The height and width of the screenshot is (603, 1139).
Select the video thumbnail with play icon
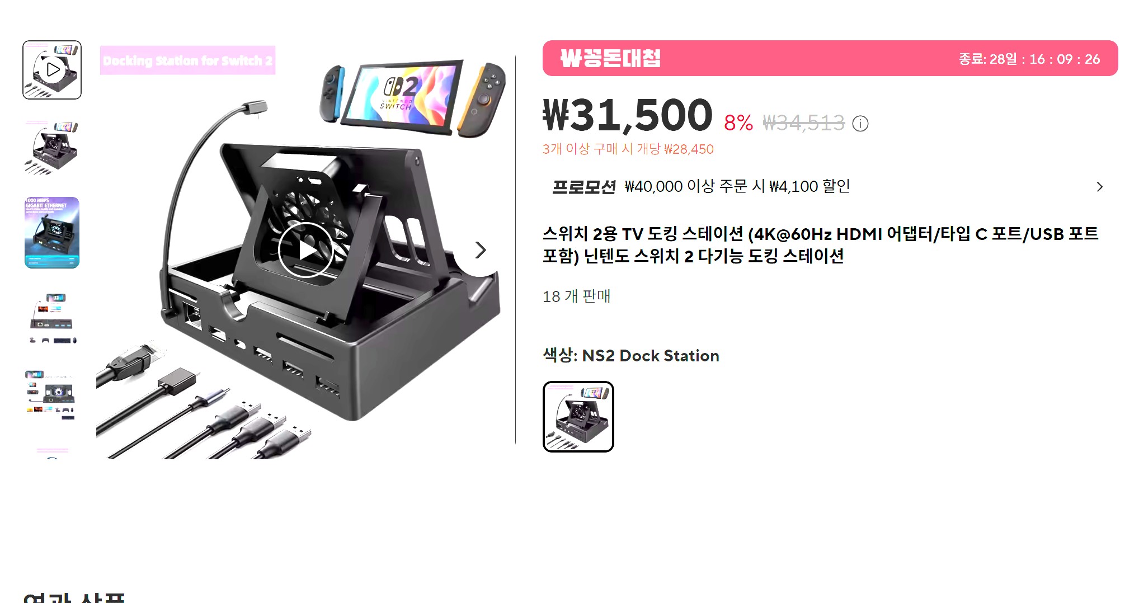(x=52, y=70)
